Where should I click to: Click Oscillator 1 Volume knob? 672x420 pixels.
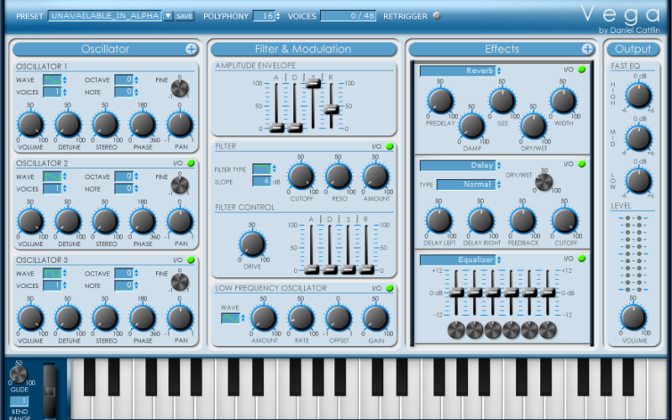point(30,124)
